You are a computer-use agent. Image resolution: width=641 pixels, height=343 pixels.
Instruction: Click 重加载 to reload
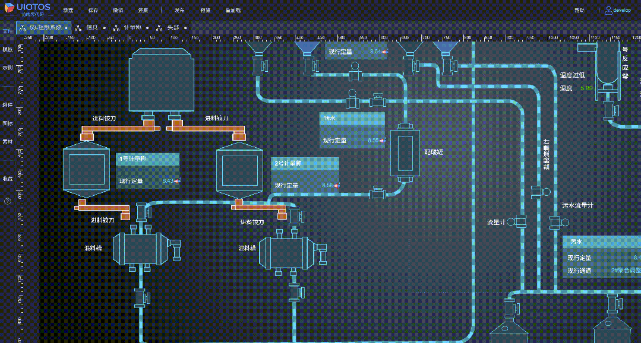click(x=233, y=11)
